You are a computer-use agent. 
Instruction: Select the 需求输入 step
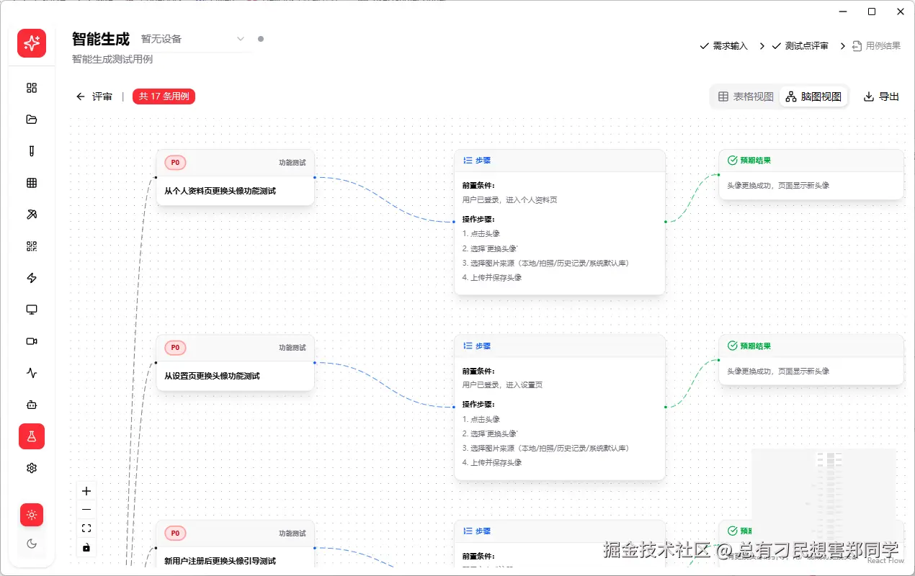(x=723, y=45)
